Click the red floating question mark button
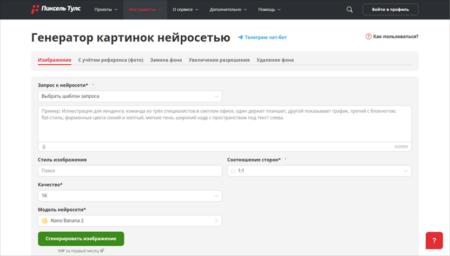Image resolution: width=450 pixels, height=256 pixels. 434,240
